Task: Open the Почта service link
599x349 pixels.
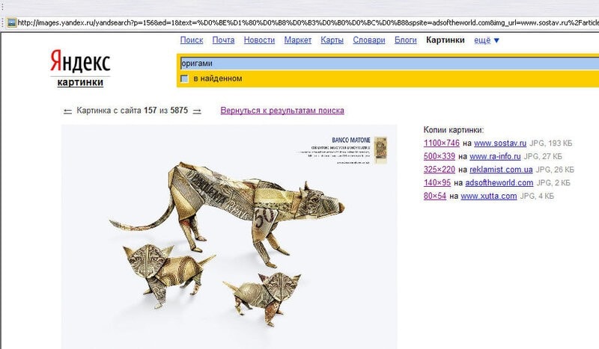Action: click(x=223, y=40)
